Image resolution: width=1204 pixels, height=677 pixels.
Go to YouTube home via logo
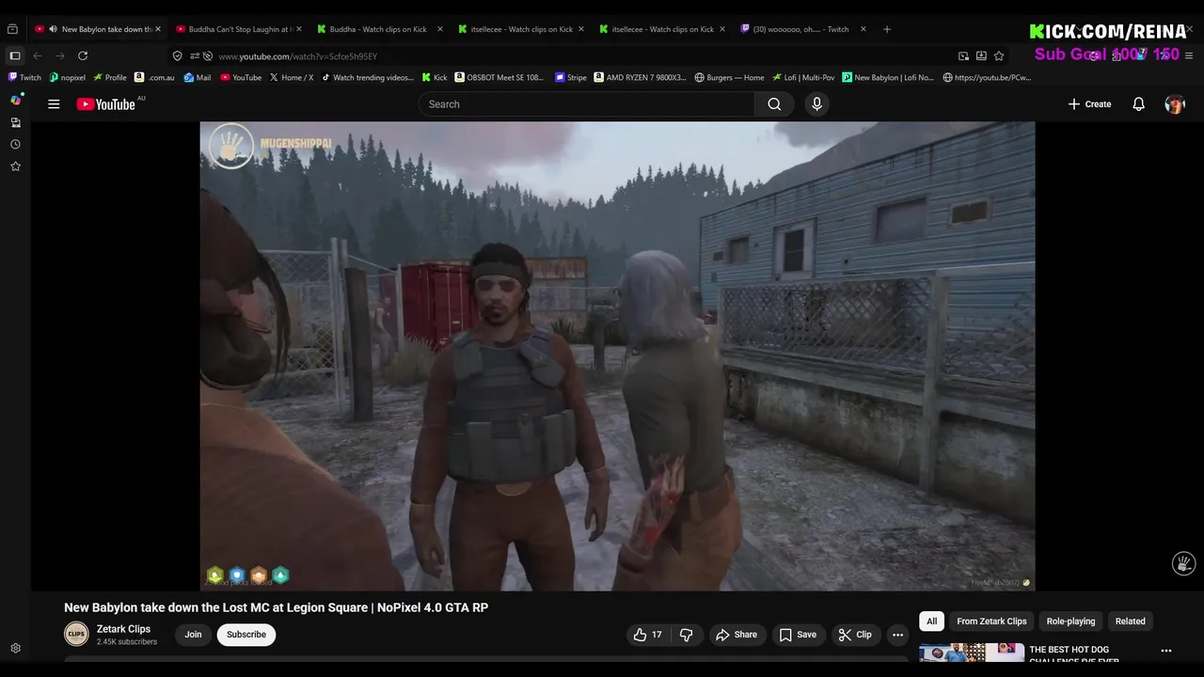[x=106, y=104]
